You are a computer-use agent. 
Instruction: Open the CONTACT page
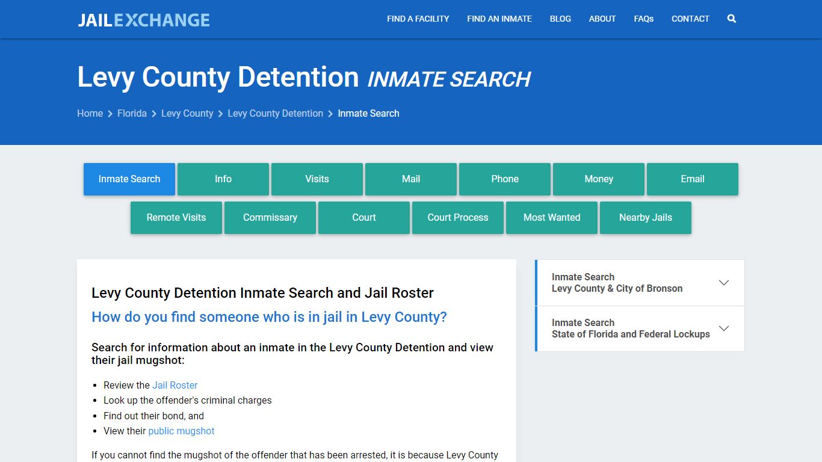click(x=690, y=19)
